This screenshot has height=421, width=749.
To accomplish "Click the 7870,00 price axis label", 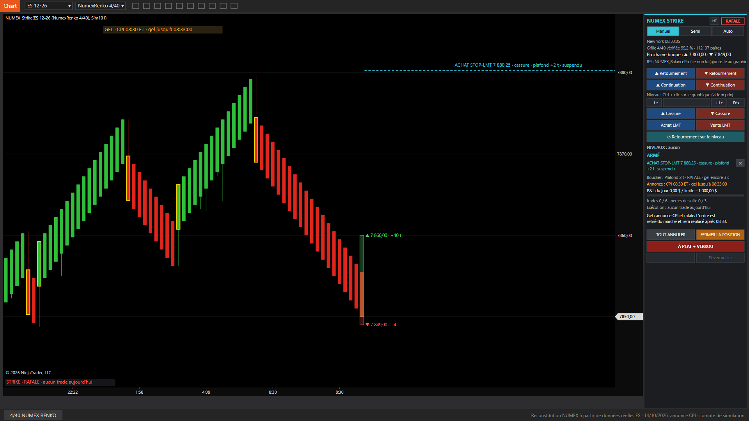I will [625, 154].
